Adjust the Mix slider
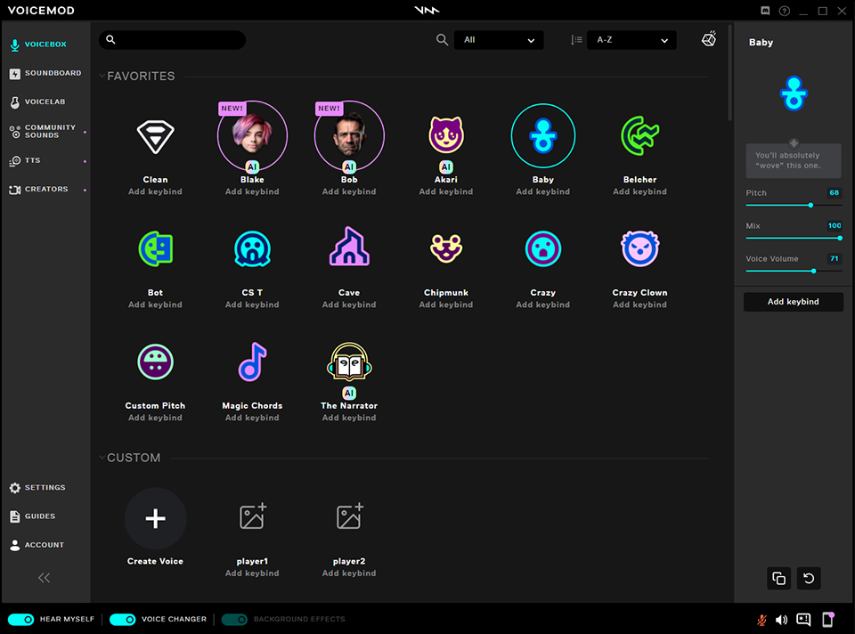 click(794, 239)
